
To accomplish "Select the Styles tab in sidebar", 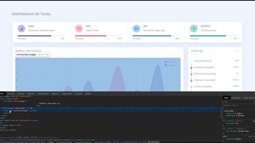I will [x=226, y=98].
